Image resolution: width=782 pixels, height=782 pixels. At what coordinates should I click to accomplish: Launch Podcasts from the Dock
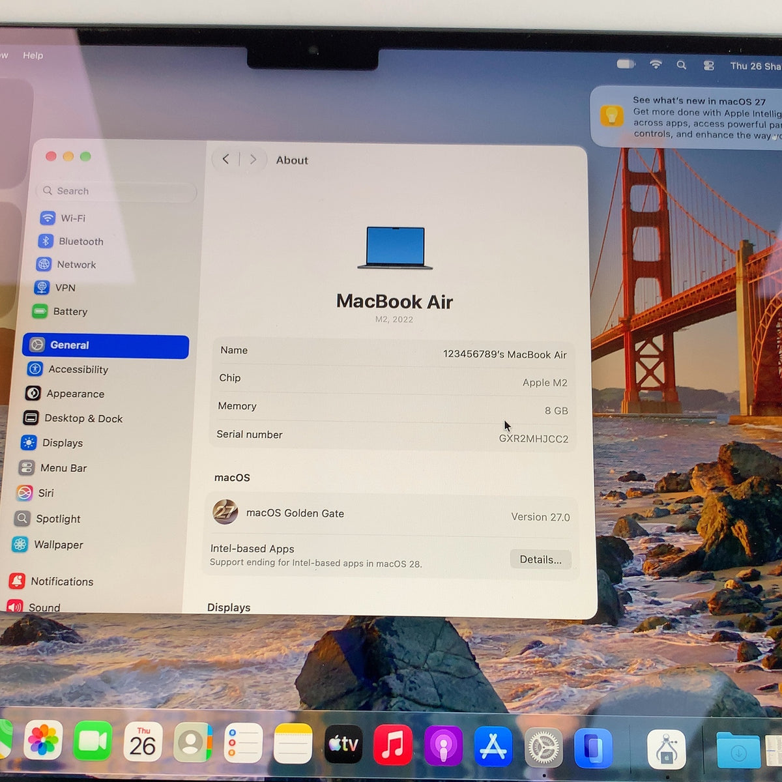(443, 745)
